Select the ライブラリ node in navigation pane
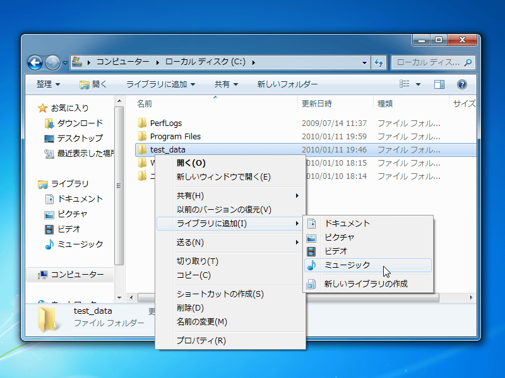 click(63, 183)
